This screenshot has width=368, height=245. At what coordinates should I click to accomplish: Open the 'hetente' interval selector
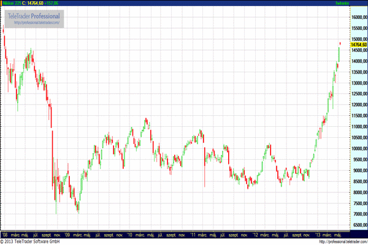point(358,3)
